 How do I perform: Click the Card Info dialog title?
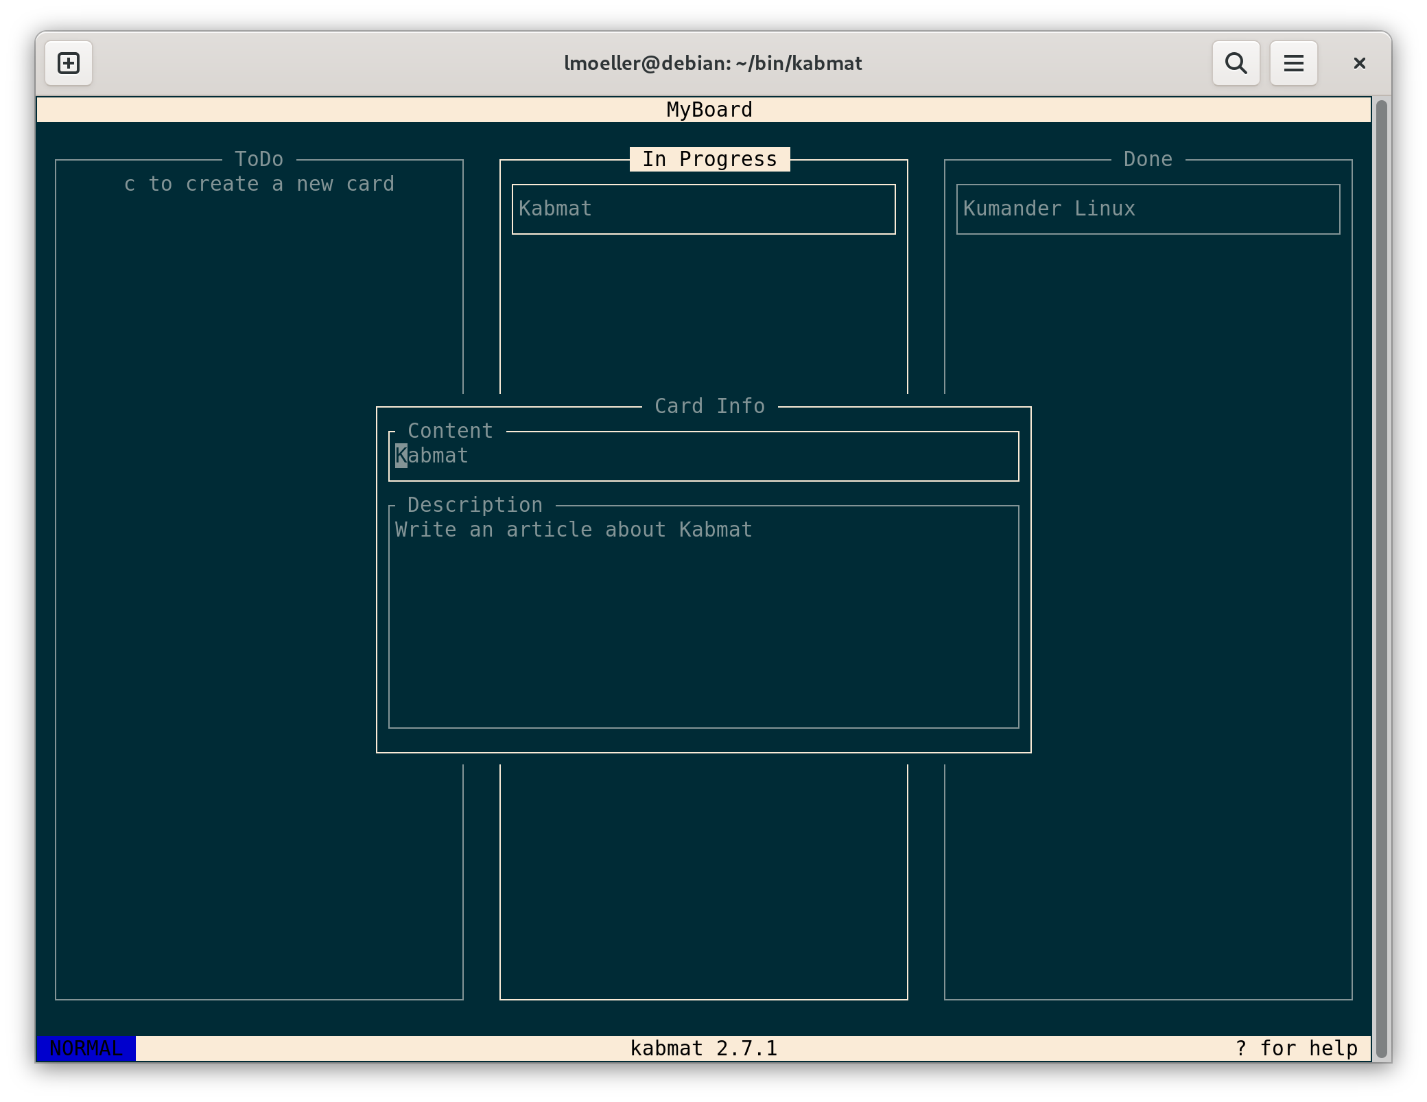(x=709, y=406)
